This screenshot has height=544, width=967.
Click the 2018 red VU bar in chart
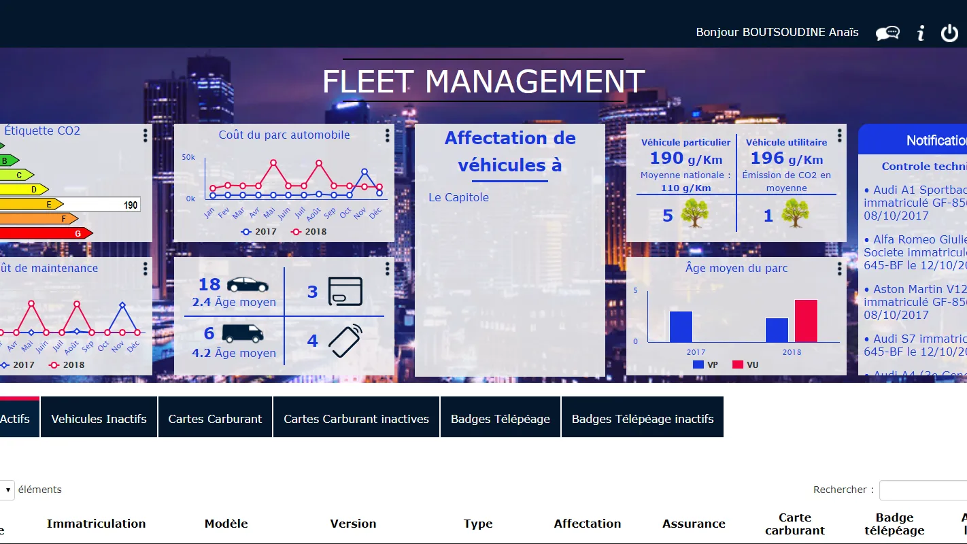pyautogui.click(x=806, y=321)
